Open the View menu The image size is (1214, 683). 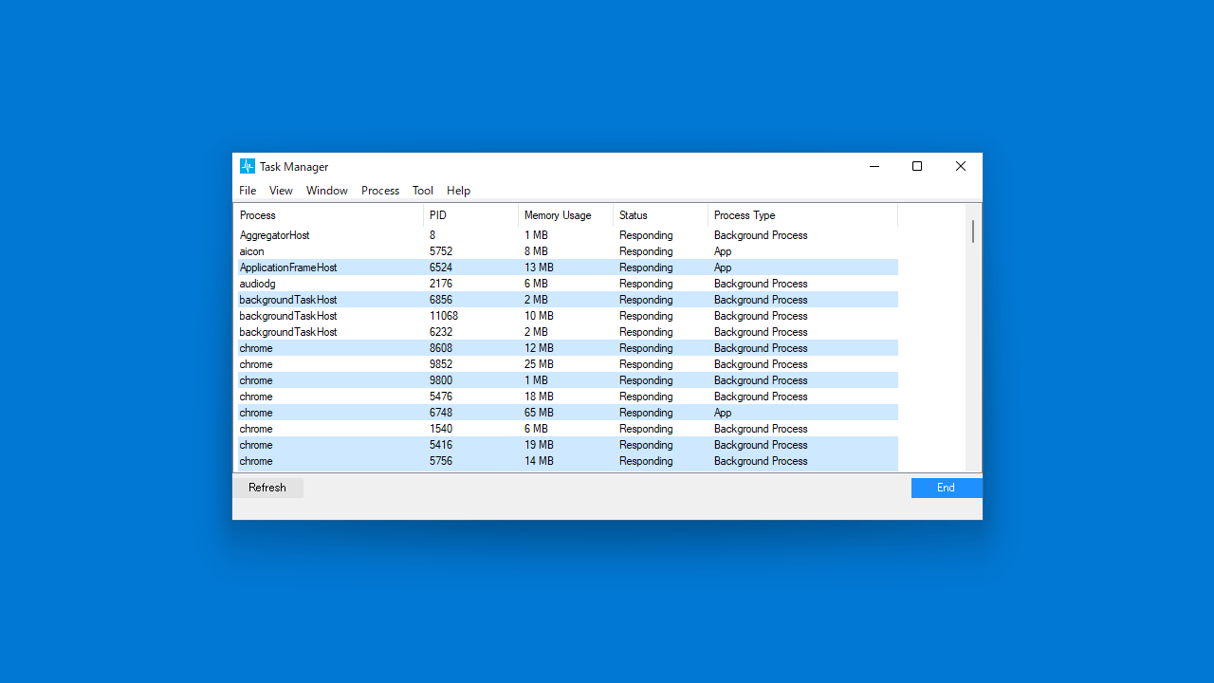[x=281, y=191]
